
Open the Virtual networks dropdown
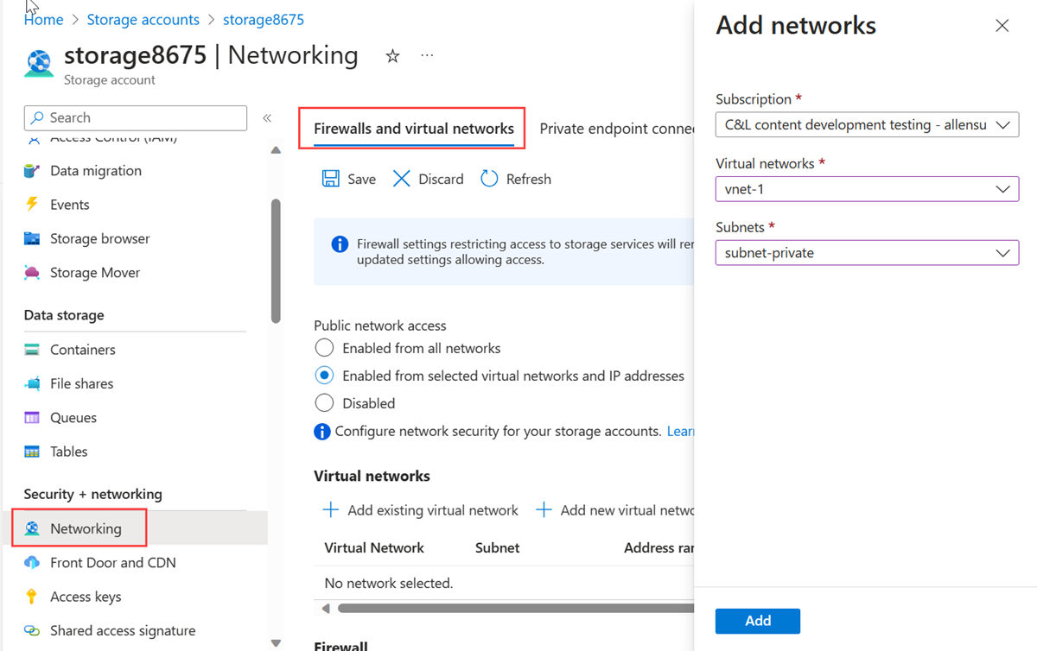tap(867, 189)
